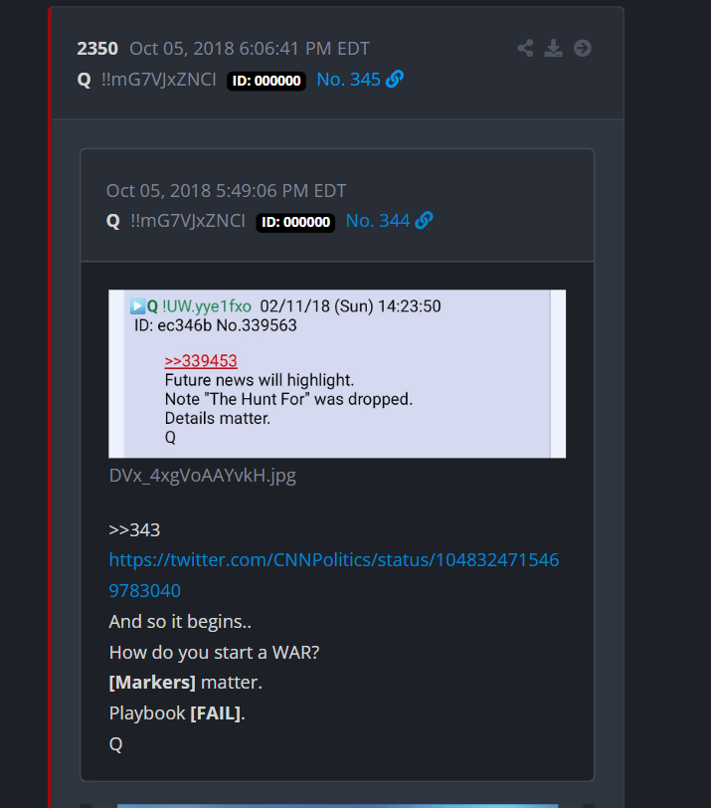The width and height of the screenshot is (711, 808).
Task: Download post 2350 via download icon
Action: click(x=554, y=49)
